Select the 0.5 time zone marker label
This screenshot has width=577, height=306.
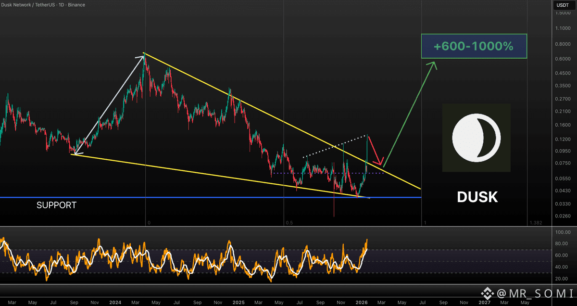pos(288,223)
